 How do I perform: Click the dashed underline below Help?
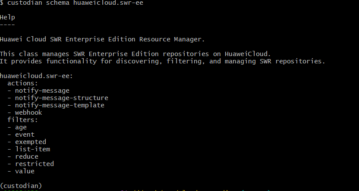tap(7, 24)
